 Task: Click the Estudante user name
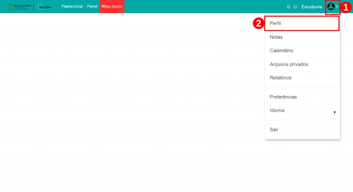[312, 7]
